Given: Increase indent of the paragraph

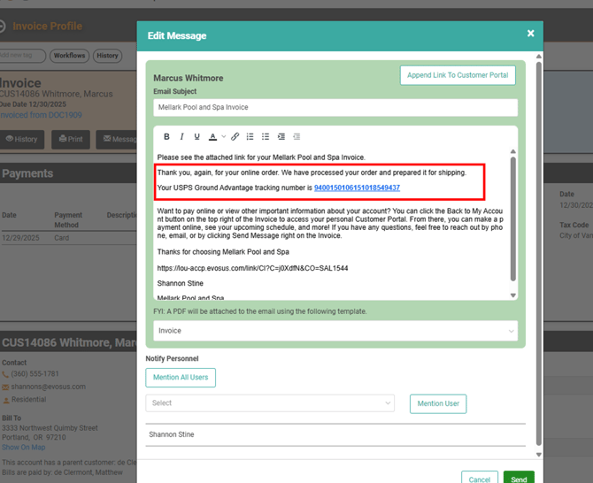Looking at the screenshot, I should [281, 137].
